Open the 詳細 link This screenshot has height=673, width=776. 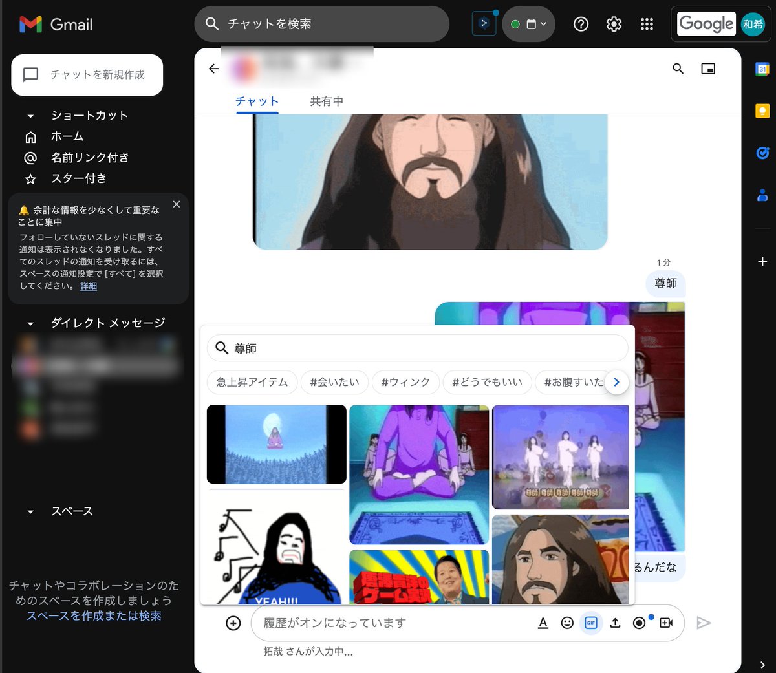coord(89,286)
